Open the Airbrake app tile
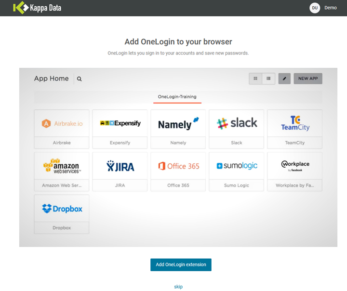Image resolution: width=347 pixels, height=291 pixels. pos(62,128)
